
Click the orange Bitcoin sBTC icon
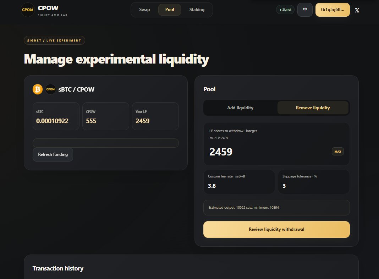(x=38, y=89)
